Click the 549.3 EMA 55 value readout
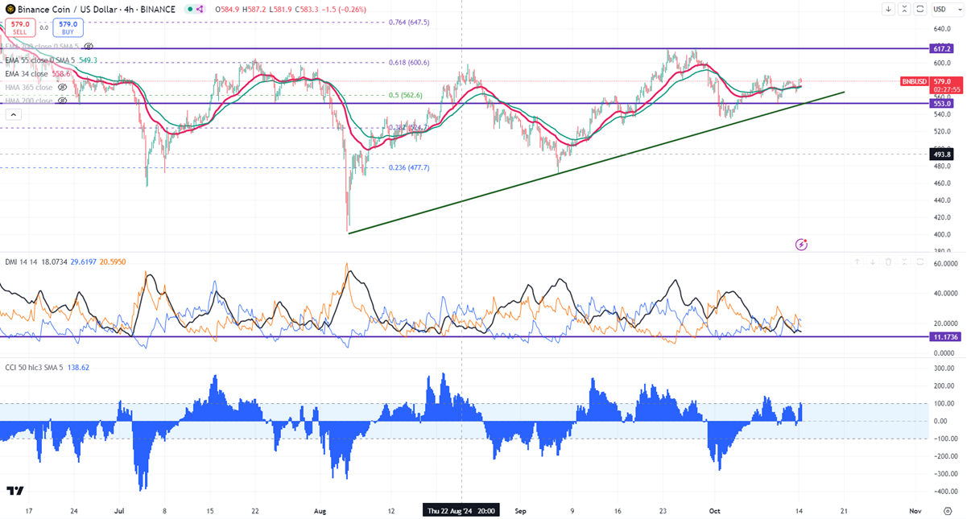This screenshot has height=519, width=971. [x=88, y=60]
